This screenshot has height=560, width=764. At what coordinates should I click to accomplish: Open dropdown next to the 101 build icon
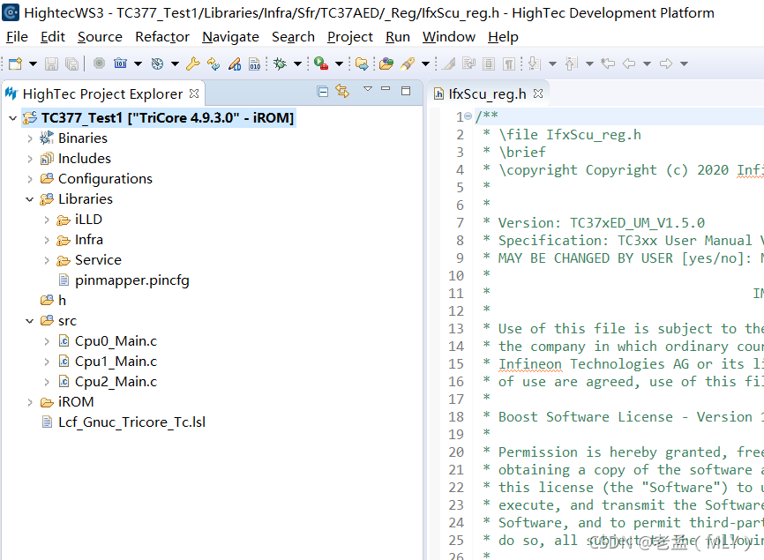[x=138, y=63]
